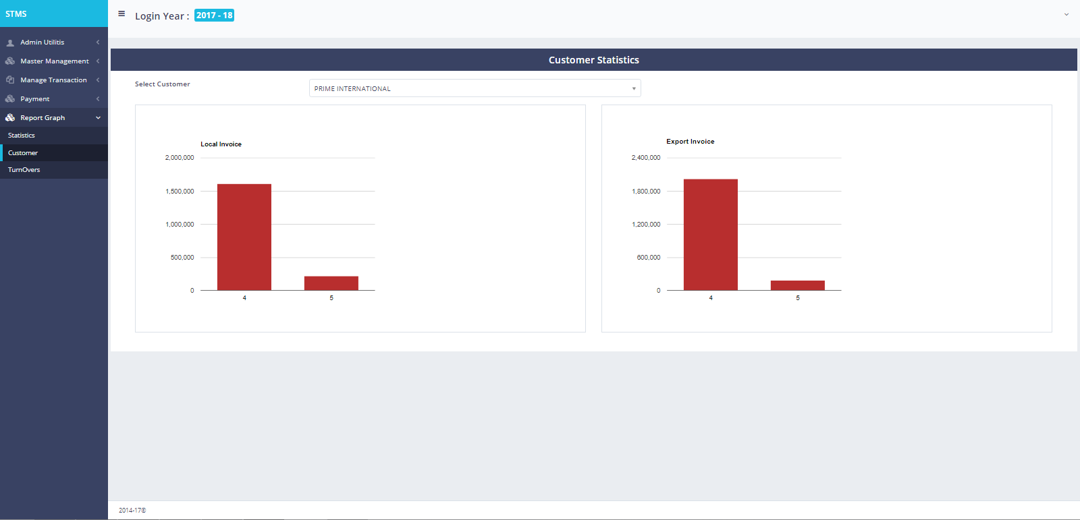Viewport: 1080px width, 520px height.
Task: Select the Customer submenu item
Action: point(23,153)
